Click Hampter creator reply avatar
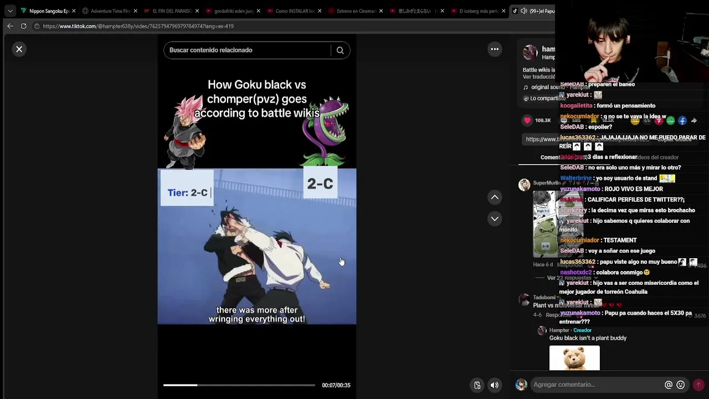709x399 pixels. pos(542,330)
